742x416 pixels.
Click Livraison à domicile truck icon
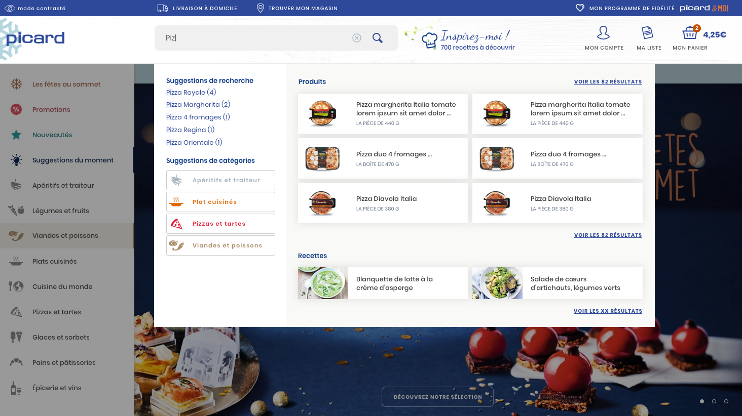point(163,8)
